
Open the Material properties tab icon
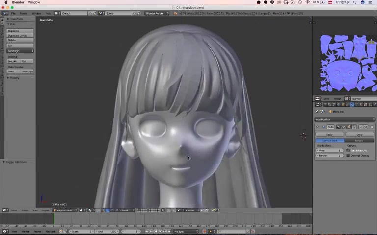click(361, 105)
